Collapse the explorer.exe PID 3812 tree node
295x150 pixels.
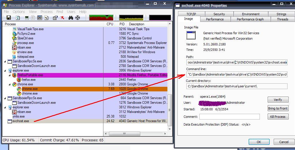tap(5, 107)
